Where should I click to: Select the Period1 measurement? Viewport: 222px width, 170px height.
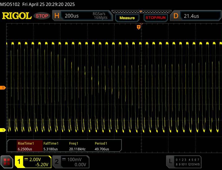(101, 143)
